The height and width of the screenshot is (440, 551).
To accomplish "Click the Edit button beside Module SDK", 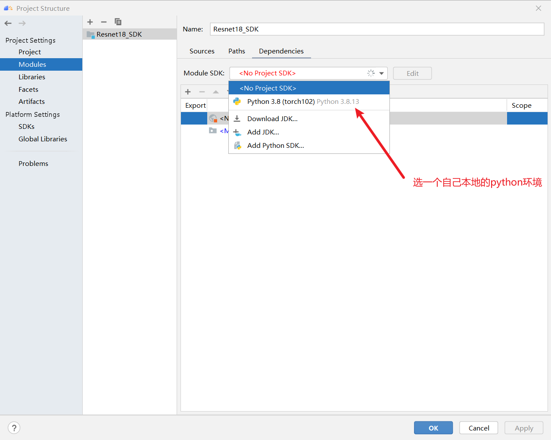I will pos(412,73).
